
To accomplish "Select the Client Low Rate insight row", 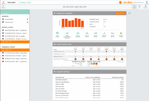I will coord(89,86).
